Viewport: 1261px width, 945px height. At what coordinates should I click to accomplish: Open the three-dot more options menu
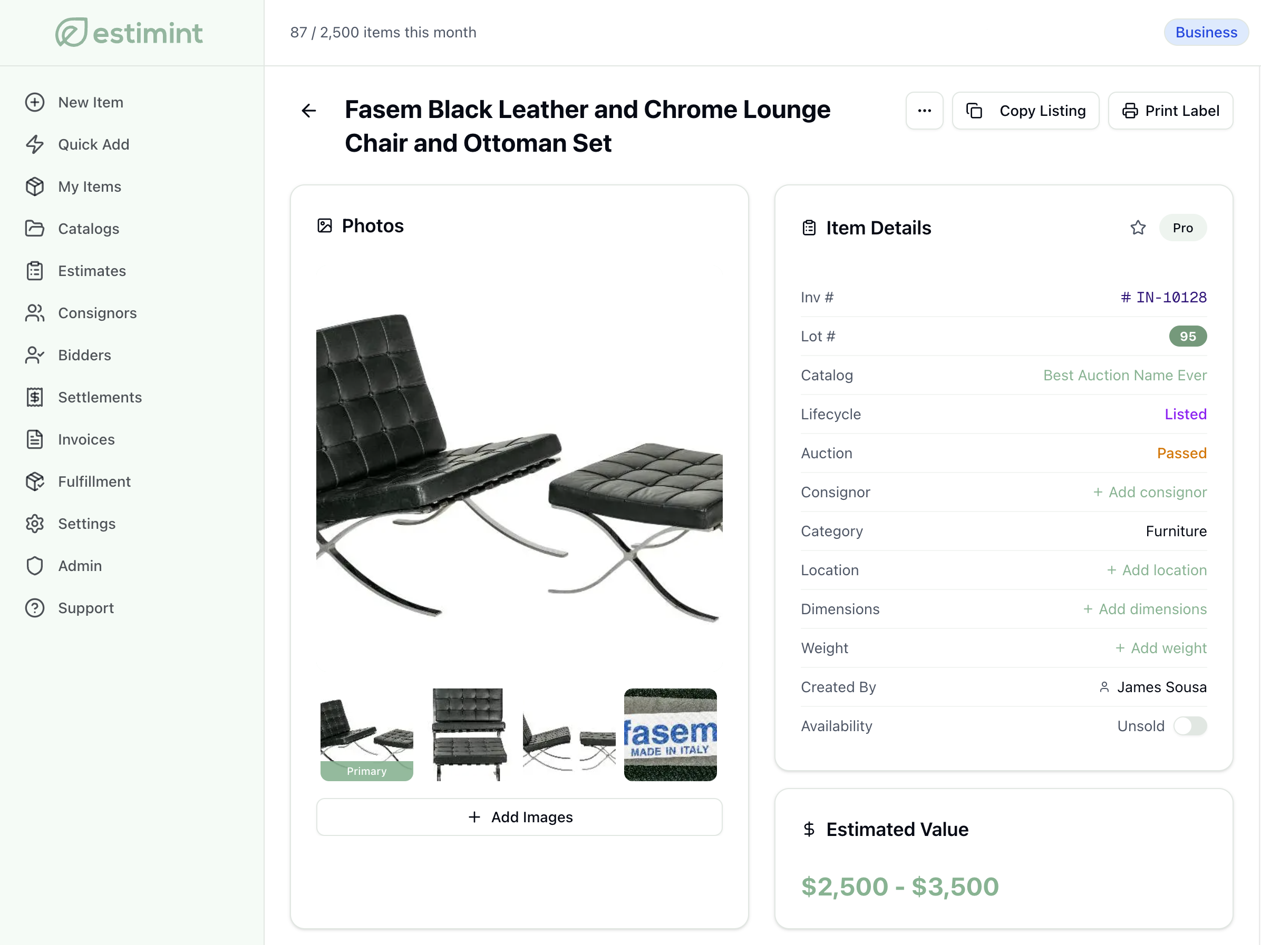(x=924, y=111)
